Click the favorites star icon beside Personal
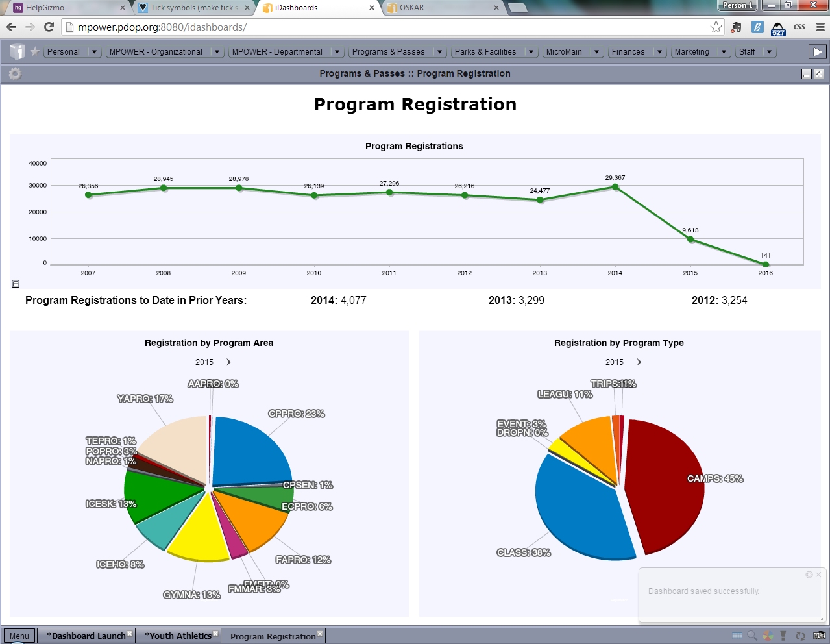Viewport: 830px width, 644px height. click(x=35, y=51)
